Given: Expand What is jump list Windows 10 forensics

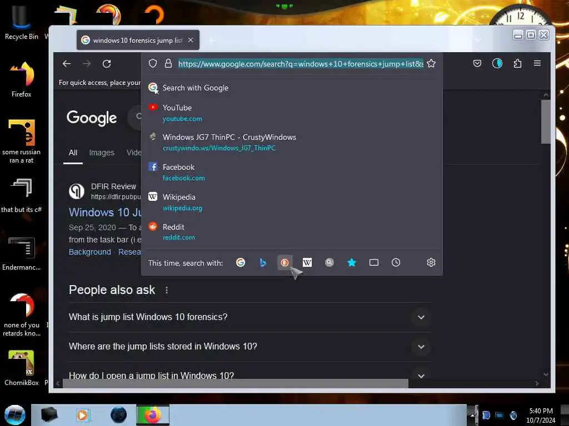Looking at the screenshot, I should pyautogui.click(x=249, y=317).
